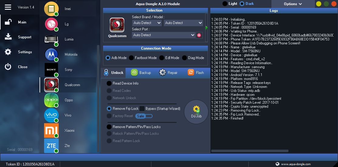Screen dimensions: 338x167
Task: Open the Main section label
Action: point(22,22)
